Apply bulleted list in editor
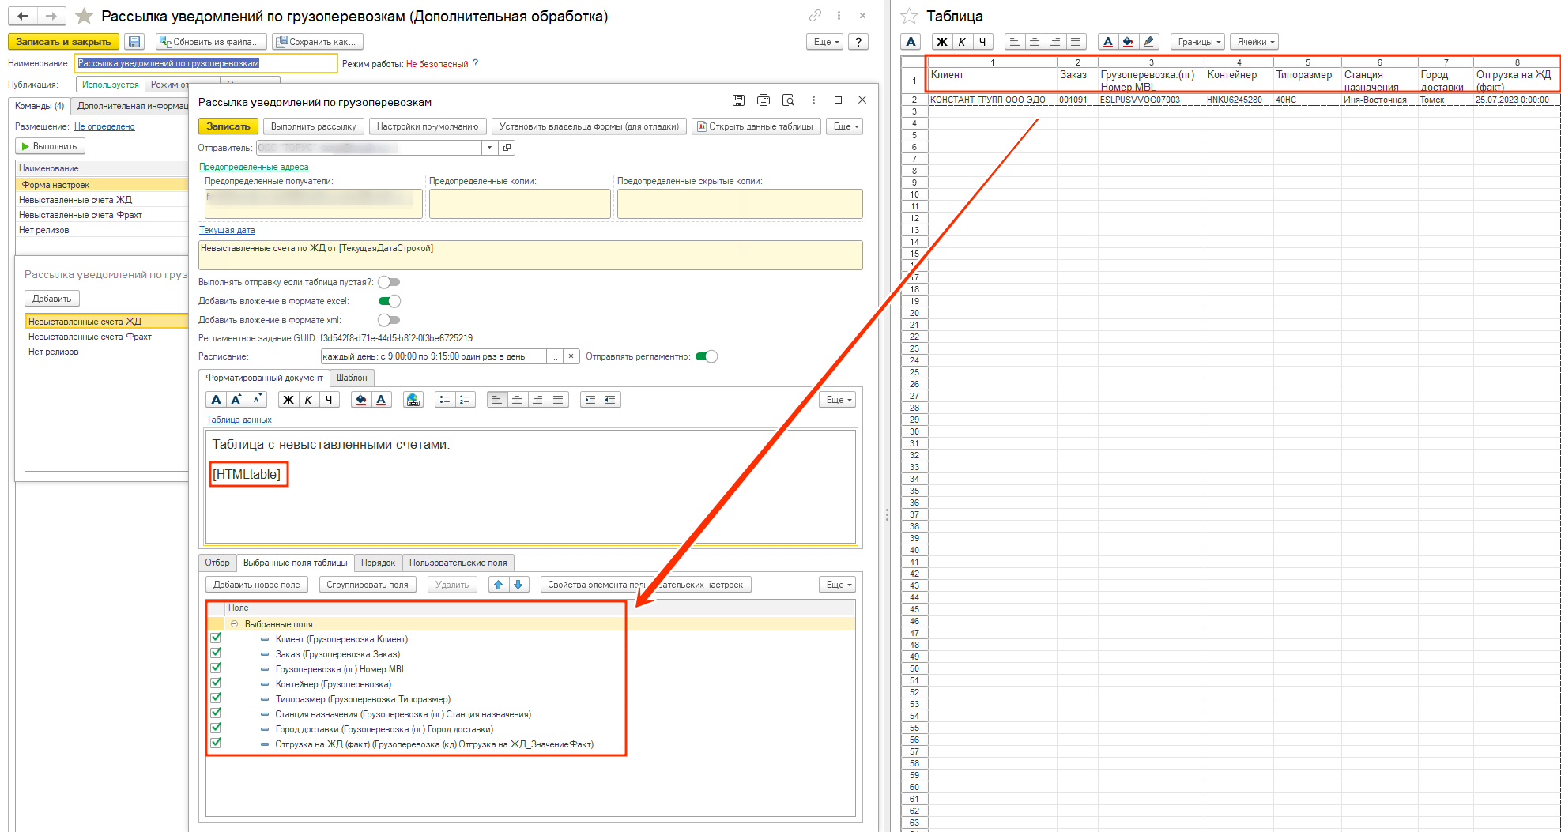 (445, 400)
